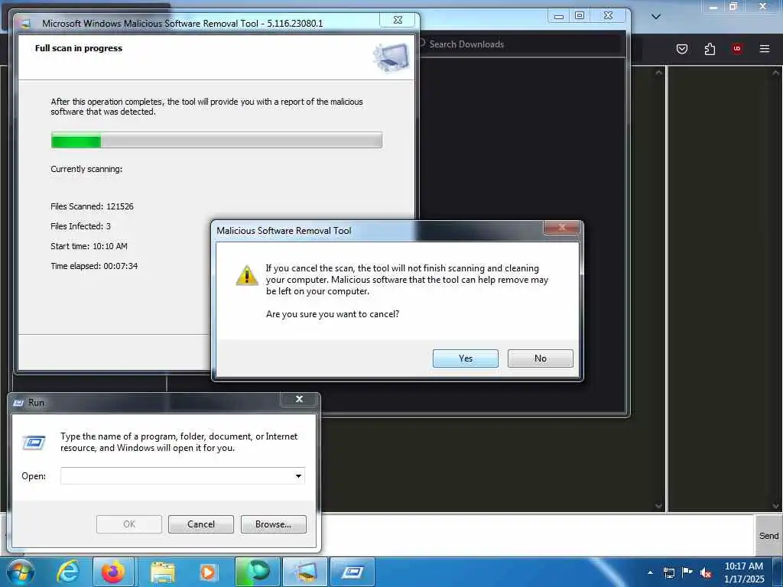Click the Save to Pocket icon
This screenshot has height=587, width=783.
682,48
